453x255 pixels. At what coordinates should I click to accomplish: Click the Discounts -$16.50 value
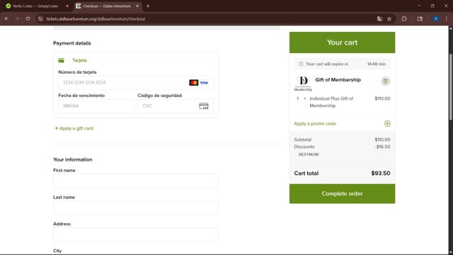pos(382,147)
